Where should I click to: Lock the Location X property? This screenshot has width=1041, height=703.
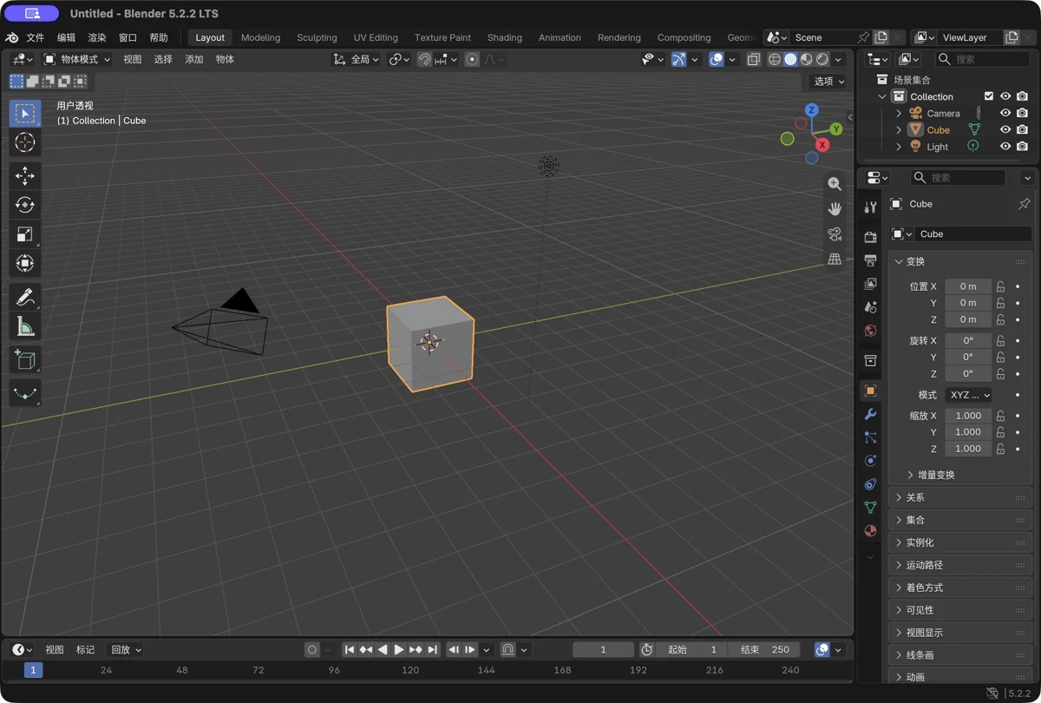pos(1000,286)
